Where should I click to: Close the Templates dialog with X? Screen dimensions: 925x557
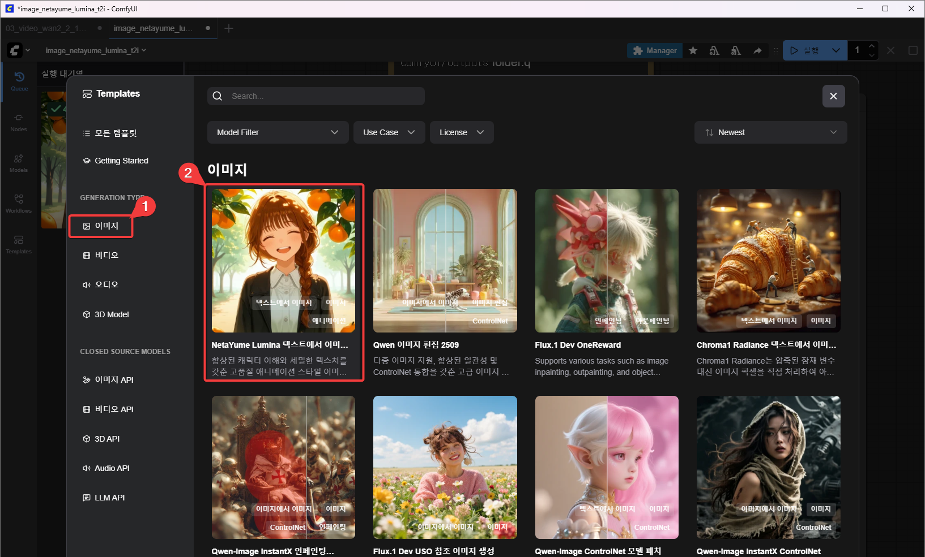[x=833, y=96]
